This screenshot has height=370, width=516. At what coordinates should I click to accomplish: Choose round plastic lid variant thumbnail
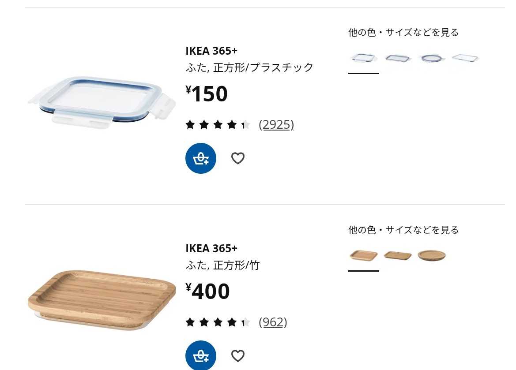tap(431, 59)
